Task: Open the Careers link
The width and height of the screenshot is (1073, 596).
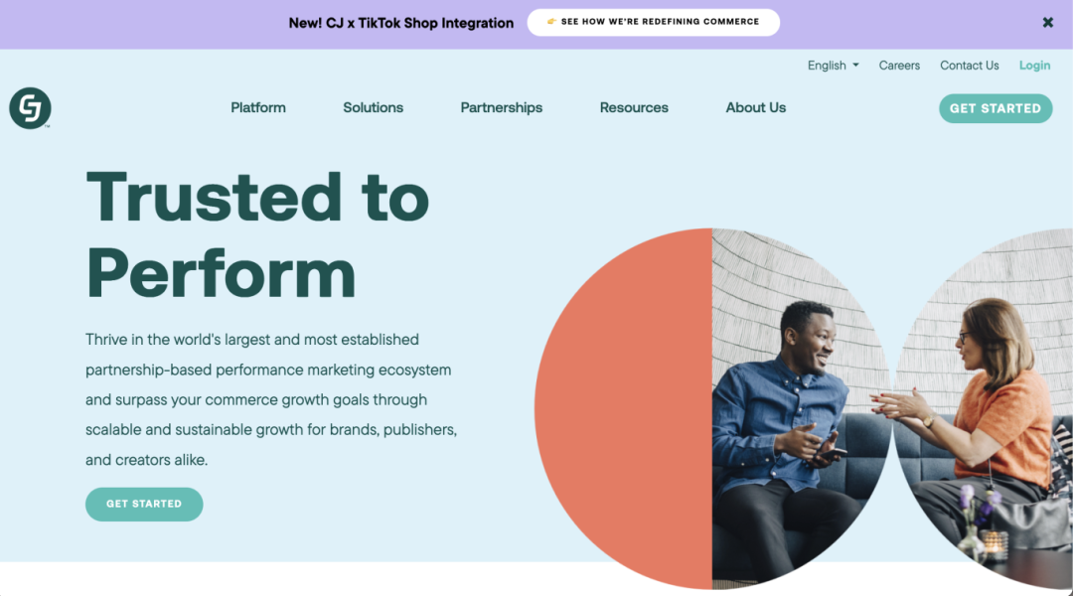Action: pos(899,66)
